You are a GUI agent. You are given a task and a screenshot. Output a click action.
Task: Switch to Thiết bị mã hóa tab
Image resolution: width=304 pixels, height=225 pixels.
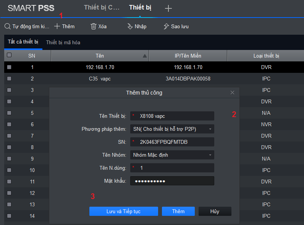click(63, 42)
